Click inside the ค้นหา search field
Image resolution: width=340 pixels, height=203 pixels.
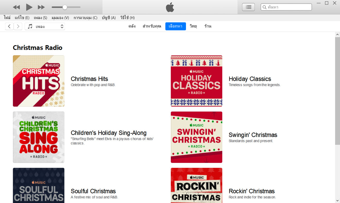(288, 7)
